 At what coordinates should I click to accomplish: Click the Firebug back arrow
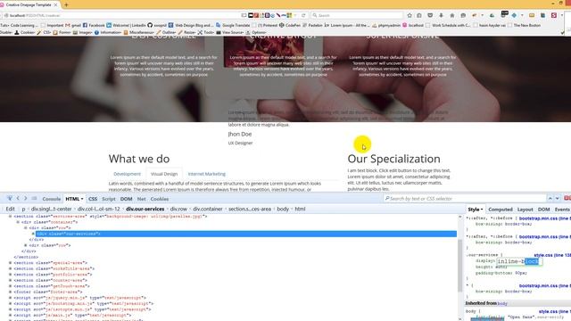(18, 198)
